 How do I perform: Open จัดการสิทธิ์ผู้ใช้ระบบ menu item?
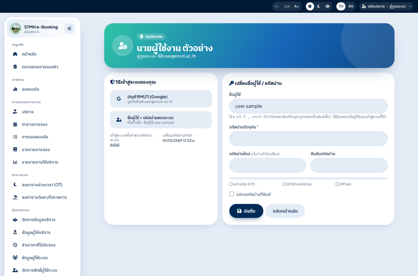(x=42, y=270)
